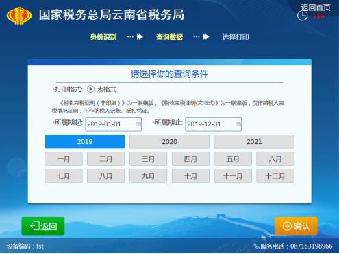Image resolution: width=339 pixels, height=254 pixels.
Task: Choose the 六月 month button
Action: click(275, 159)
